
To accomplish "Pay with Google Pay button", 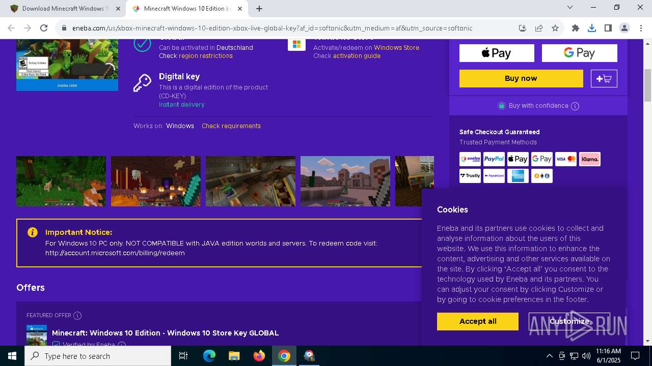I will [x=579, y=53].
